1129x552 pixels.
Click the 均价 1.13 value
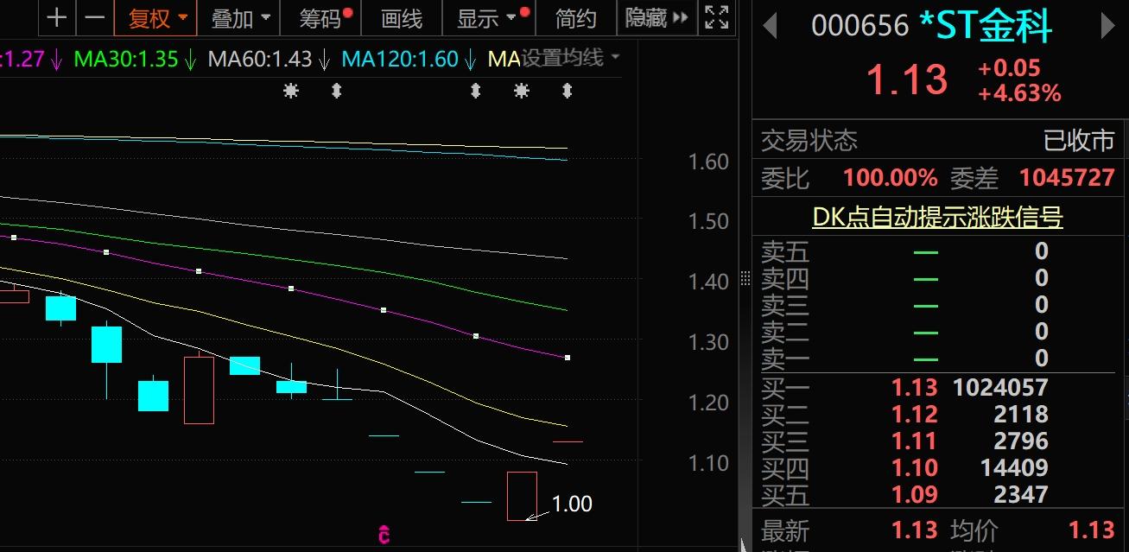coord(1092,530)
